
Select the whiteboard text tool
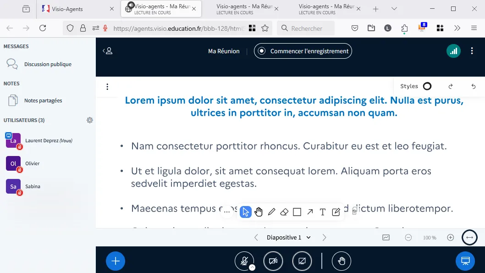click(323, 212)
